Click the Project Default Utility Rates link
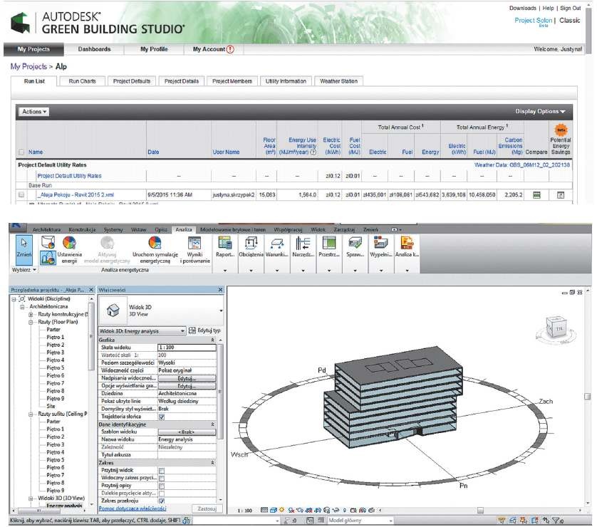 tap(69, 176)
